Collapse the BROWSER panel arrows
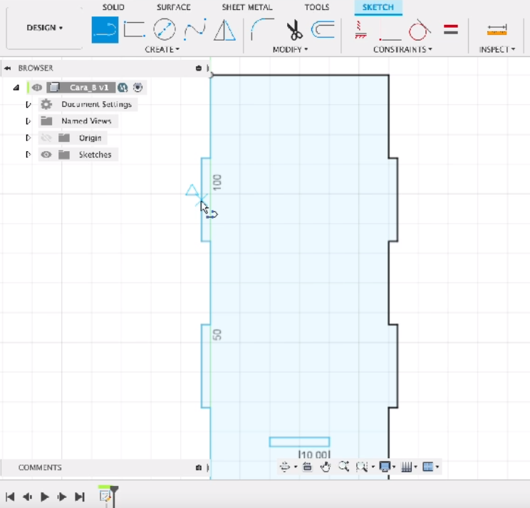The height and width of the screenshot is (508, 530). tap(7, 68)
